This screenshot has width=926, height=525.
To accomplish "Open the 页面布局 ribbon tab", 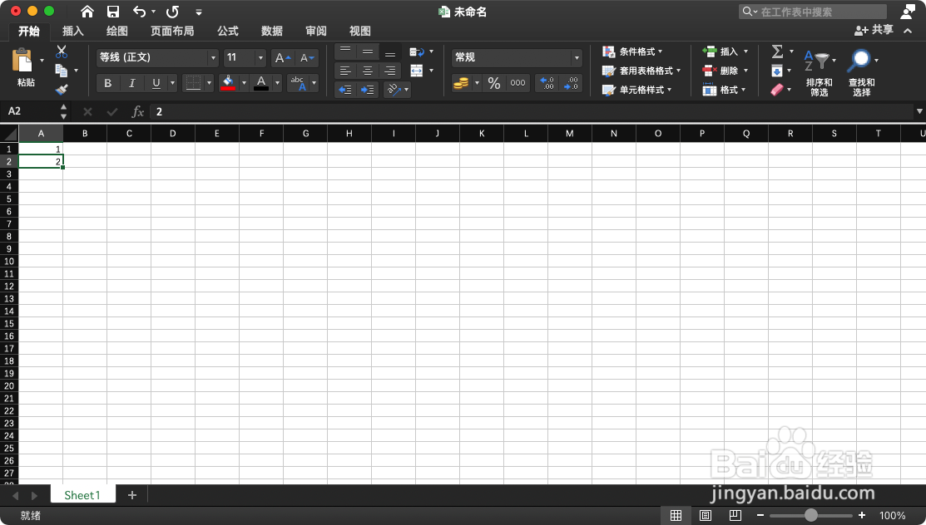I will coord(172,31).
